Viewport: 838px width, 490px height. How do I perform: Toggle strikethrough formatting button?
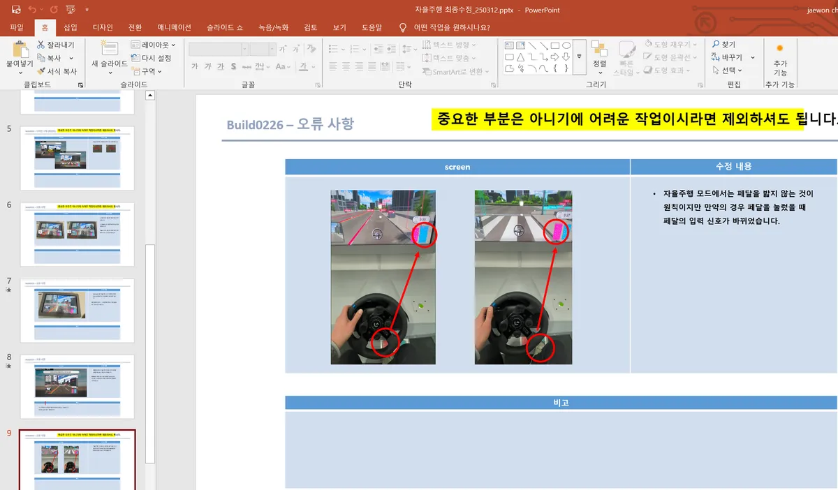pos(247,67)
